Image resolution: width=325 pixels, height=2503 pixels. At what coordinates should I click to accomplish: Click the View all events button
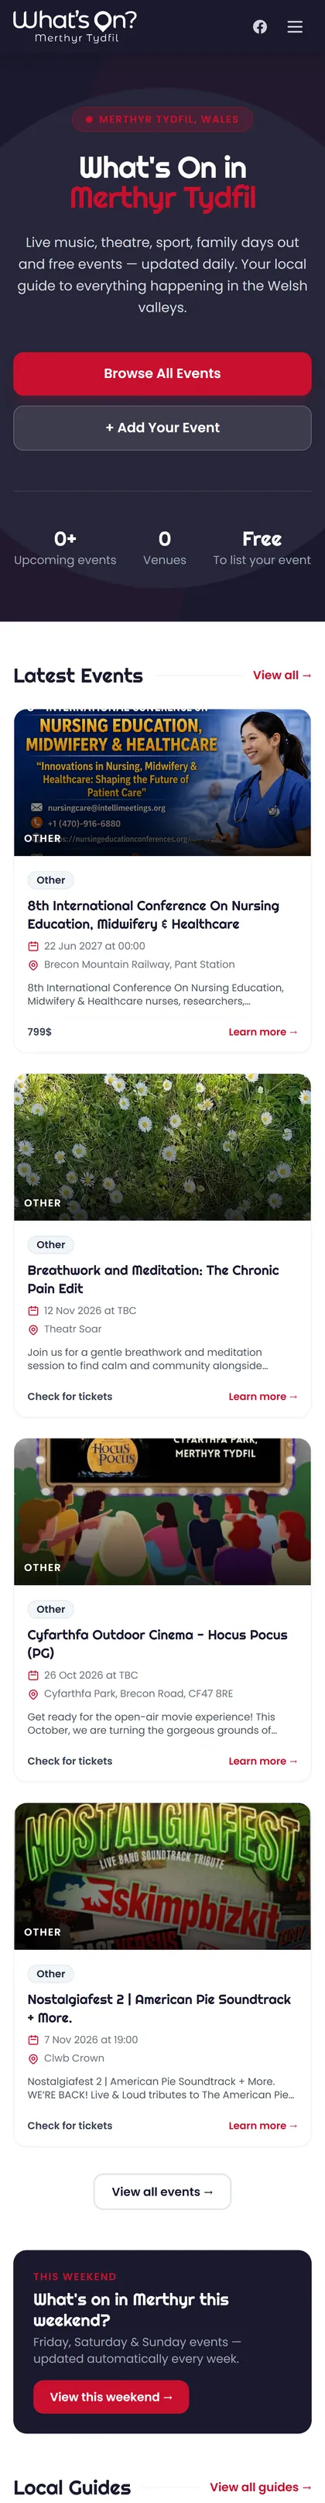[162, 2191]
